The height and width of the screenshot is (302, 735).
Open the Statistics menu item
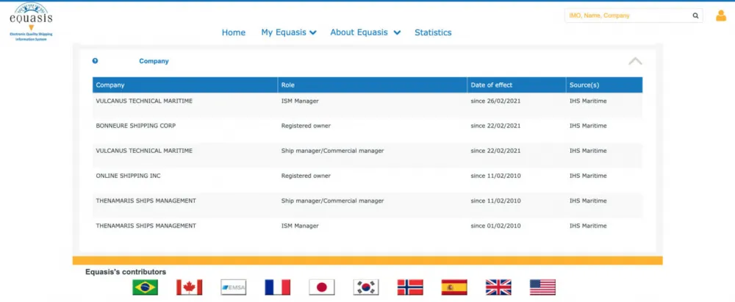point(433,32)
